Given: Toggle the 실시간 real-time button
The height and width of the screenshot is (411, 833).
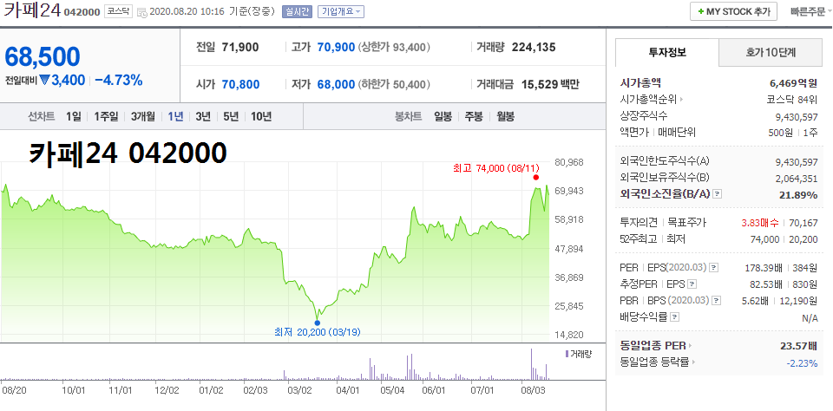Looking at the screenshot, I should [297, 11].
